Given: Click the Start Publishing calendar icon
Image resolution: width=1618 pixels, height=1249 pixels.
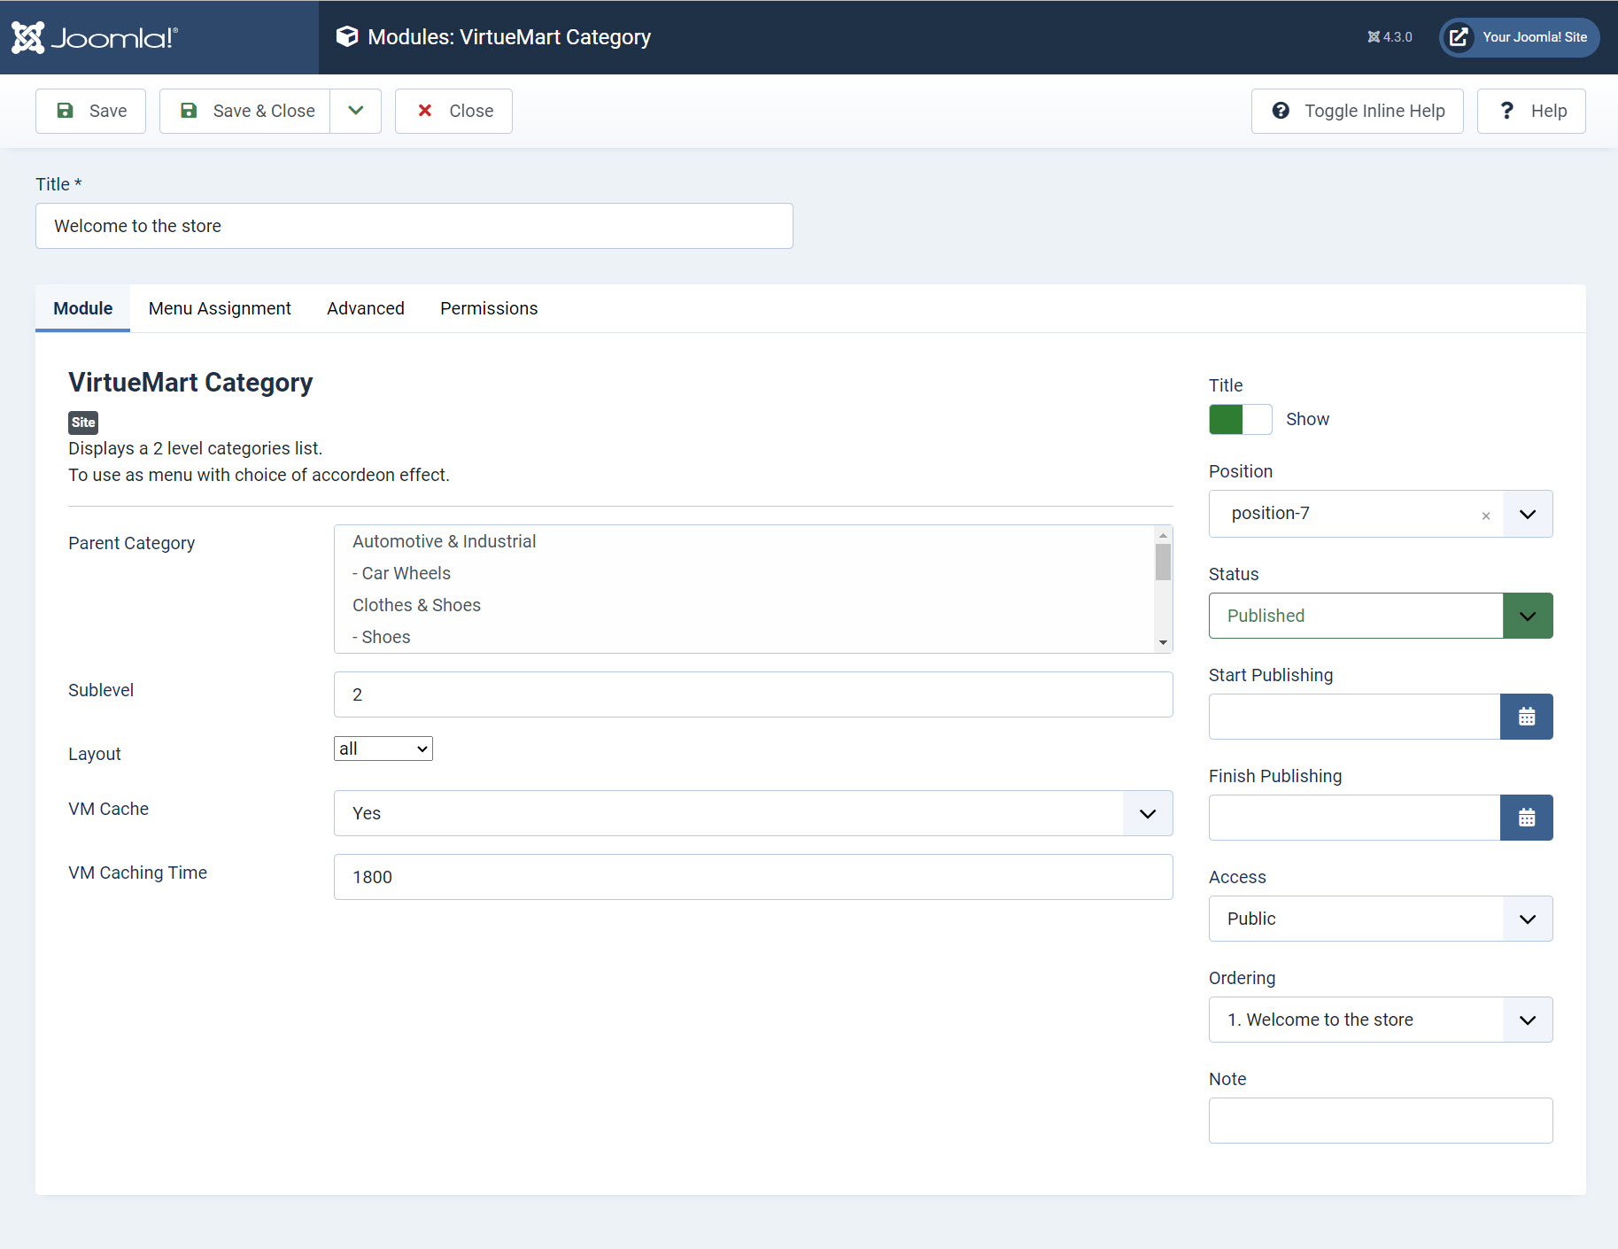Looking at the screenshot, I should click(x=1526, y=717).
